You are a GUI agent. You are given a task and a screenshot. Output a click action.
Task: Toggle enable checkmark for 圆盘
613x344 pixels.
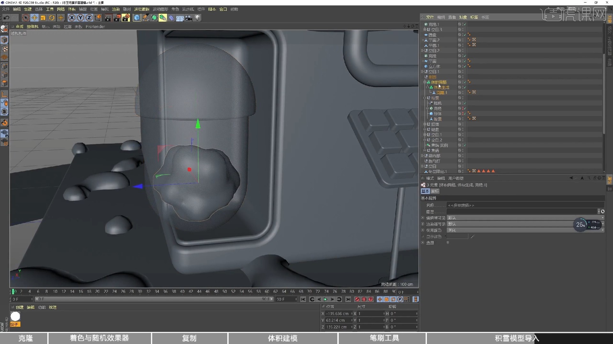[x=465, y=35]
